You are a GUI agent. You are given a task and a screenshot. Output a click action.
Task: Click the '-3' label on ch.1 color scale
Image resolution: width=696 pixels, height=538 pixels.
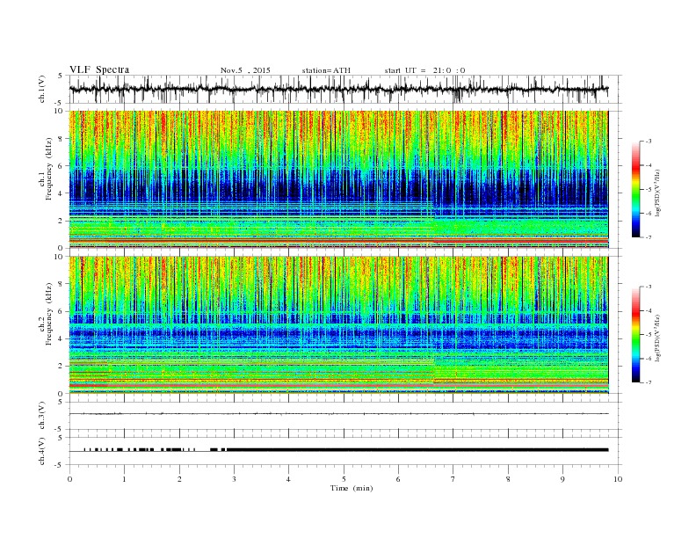click(649, 142)
